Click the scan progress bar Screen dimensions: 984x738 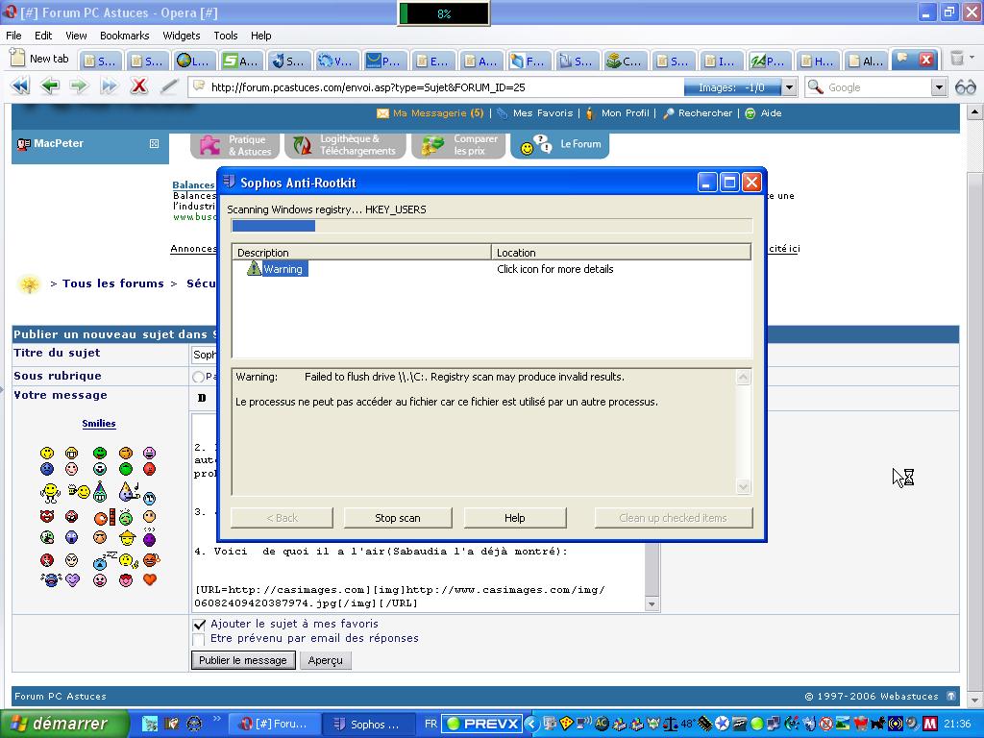[491, 226]
